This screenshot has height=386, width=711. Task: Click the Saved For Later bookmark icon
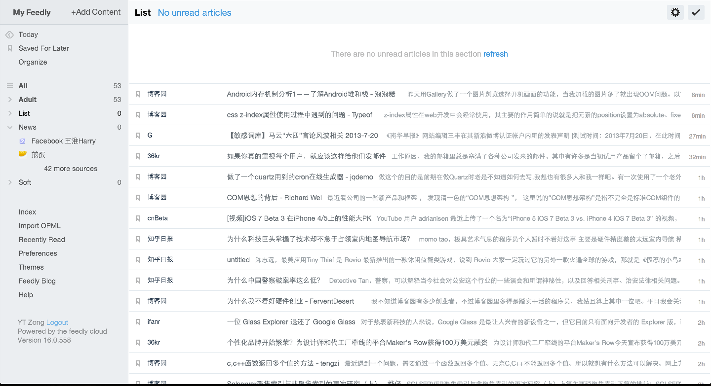(x=10, y=48)
